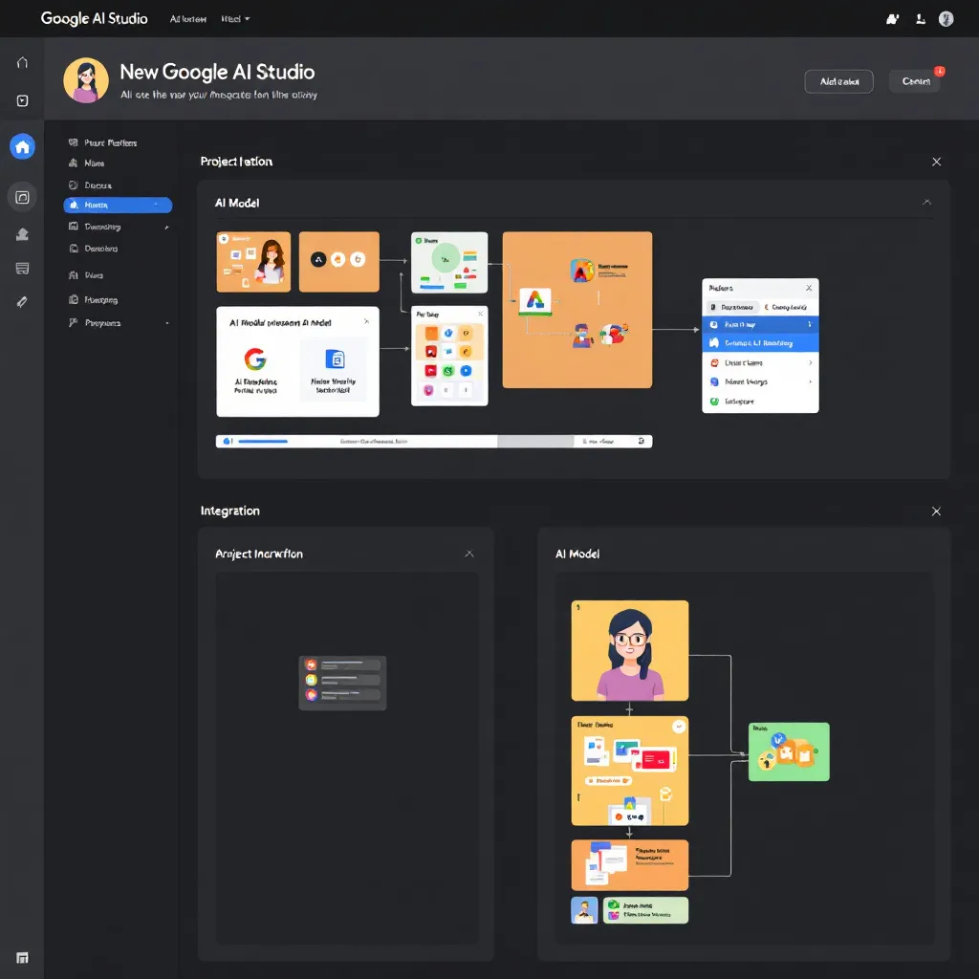The height and width of the screenshot is (979, 979).
Task: Open the people icon in top bar
Action: [x=892, y=19]
